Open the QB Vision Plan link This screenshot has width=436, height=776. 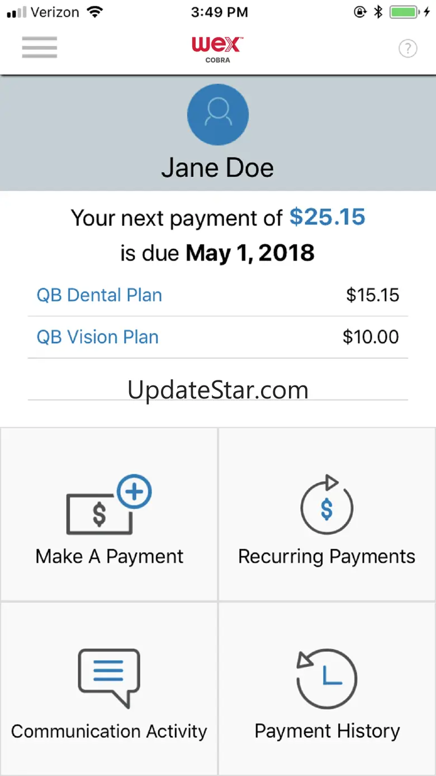[x=98, y=337]
